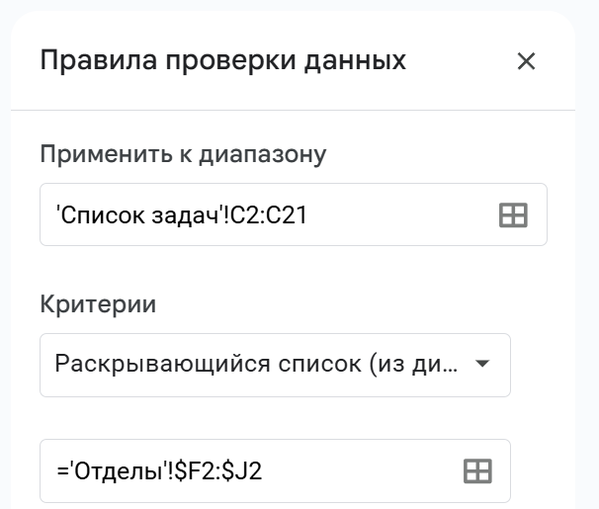
Task: Open range selector for 'Применить к диапазону' field
Action: 513,215
